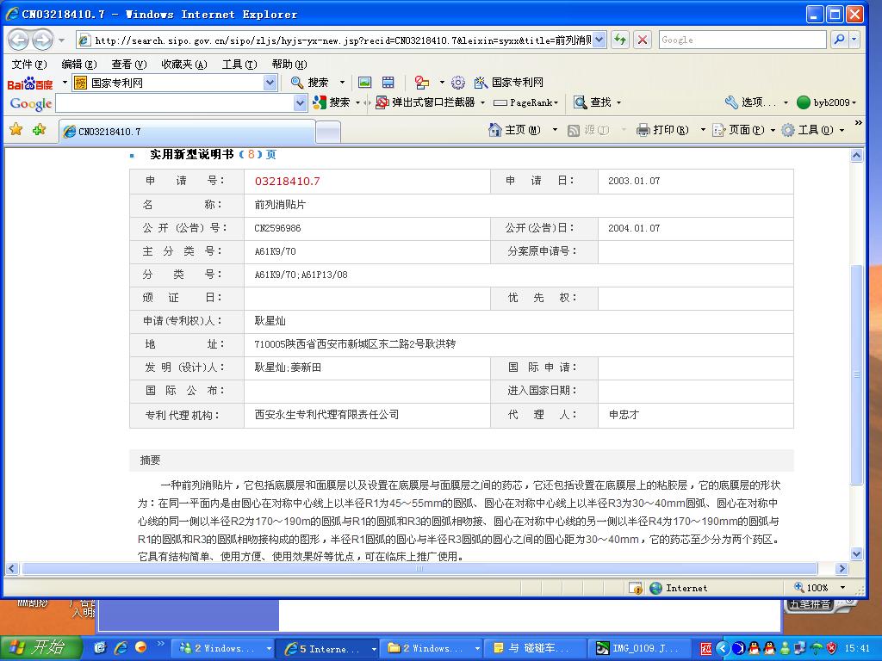Click the Baidu toolbar picture search icon

[x=364, y=83]
